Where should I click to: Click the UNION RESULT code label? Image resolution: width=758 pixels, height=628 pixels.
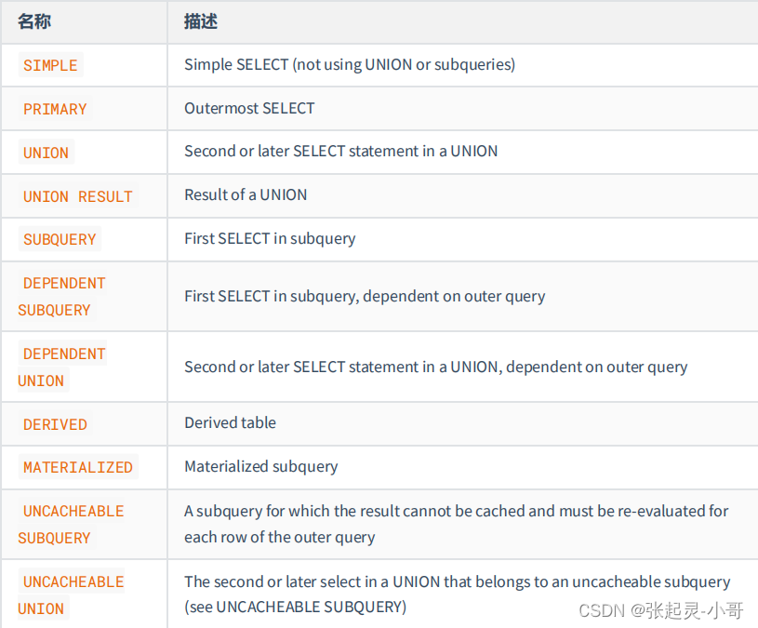78,196
